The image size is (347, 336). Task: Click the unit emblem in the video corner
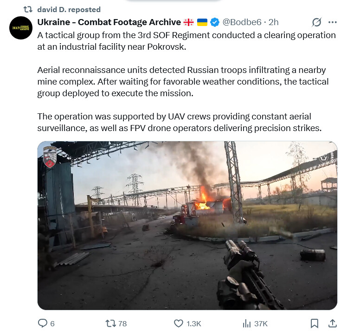tap(50, 156)
